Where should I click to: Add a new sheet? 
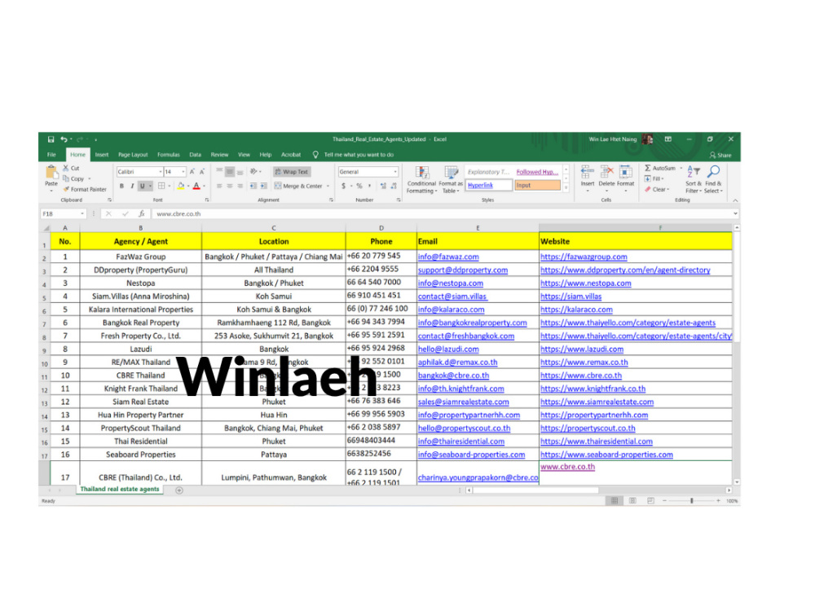(x=179, y=490)
